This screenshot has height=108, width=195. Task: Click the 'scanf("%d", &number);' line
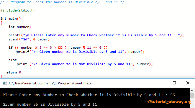pyautogui.click(x=30, y=39)
